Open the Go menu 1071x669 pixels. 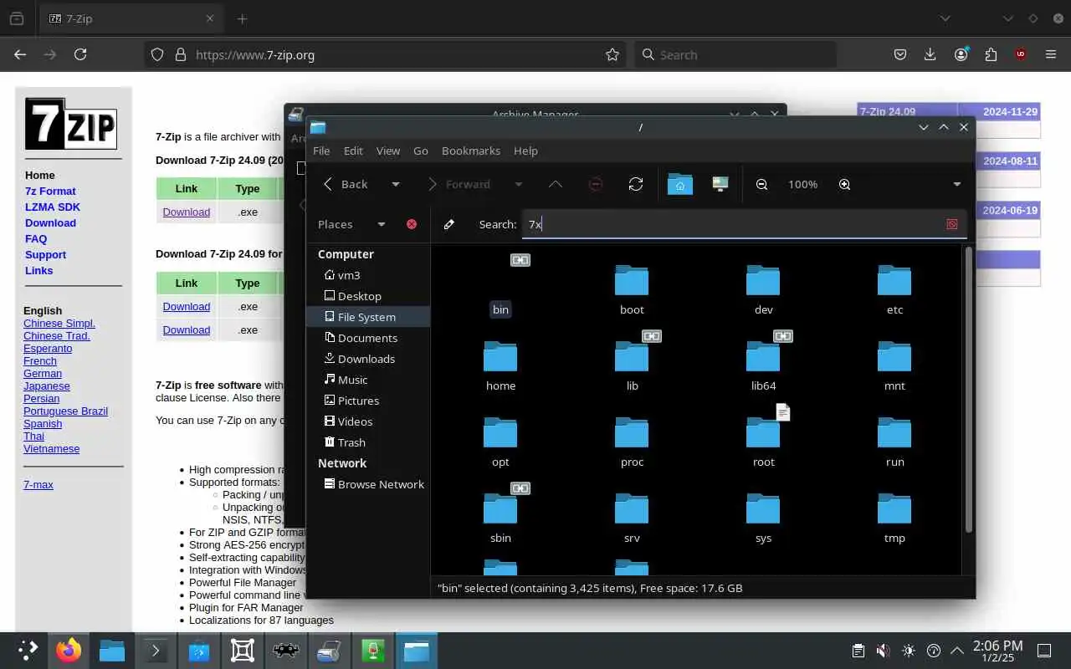coord(421,151)
